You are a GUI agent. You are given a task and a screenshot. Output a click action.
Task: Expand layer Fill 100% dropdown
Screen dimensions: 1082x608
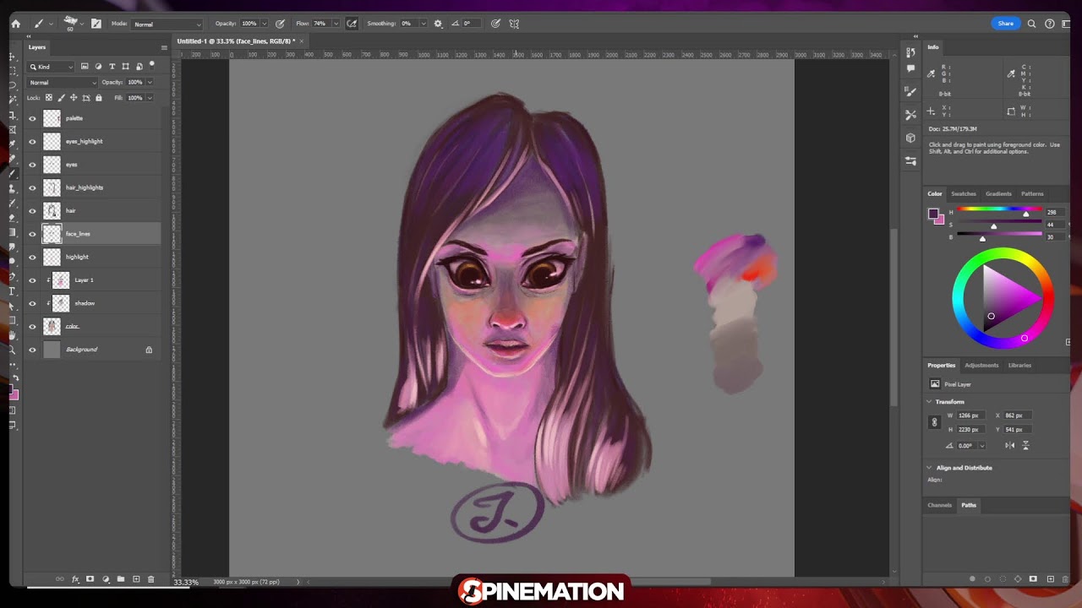pyautogui.click(x=150, y=98)
